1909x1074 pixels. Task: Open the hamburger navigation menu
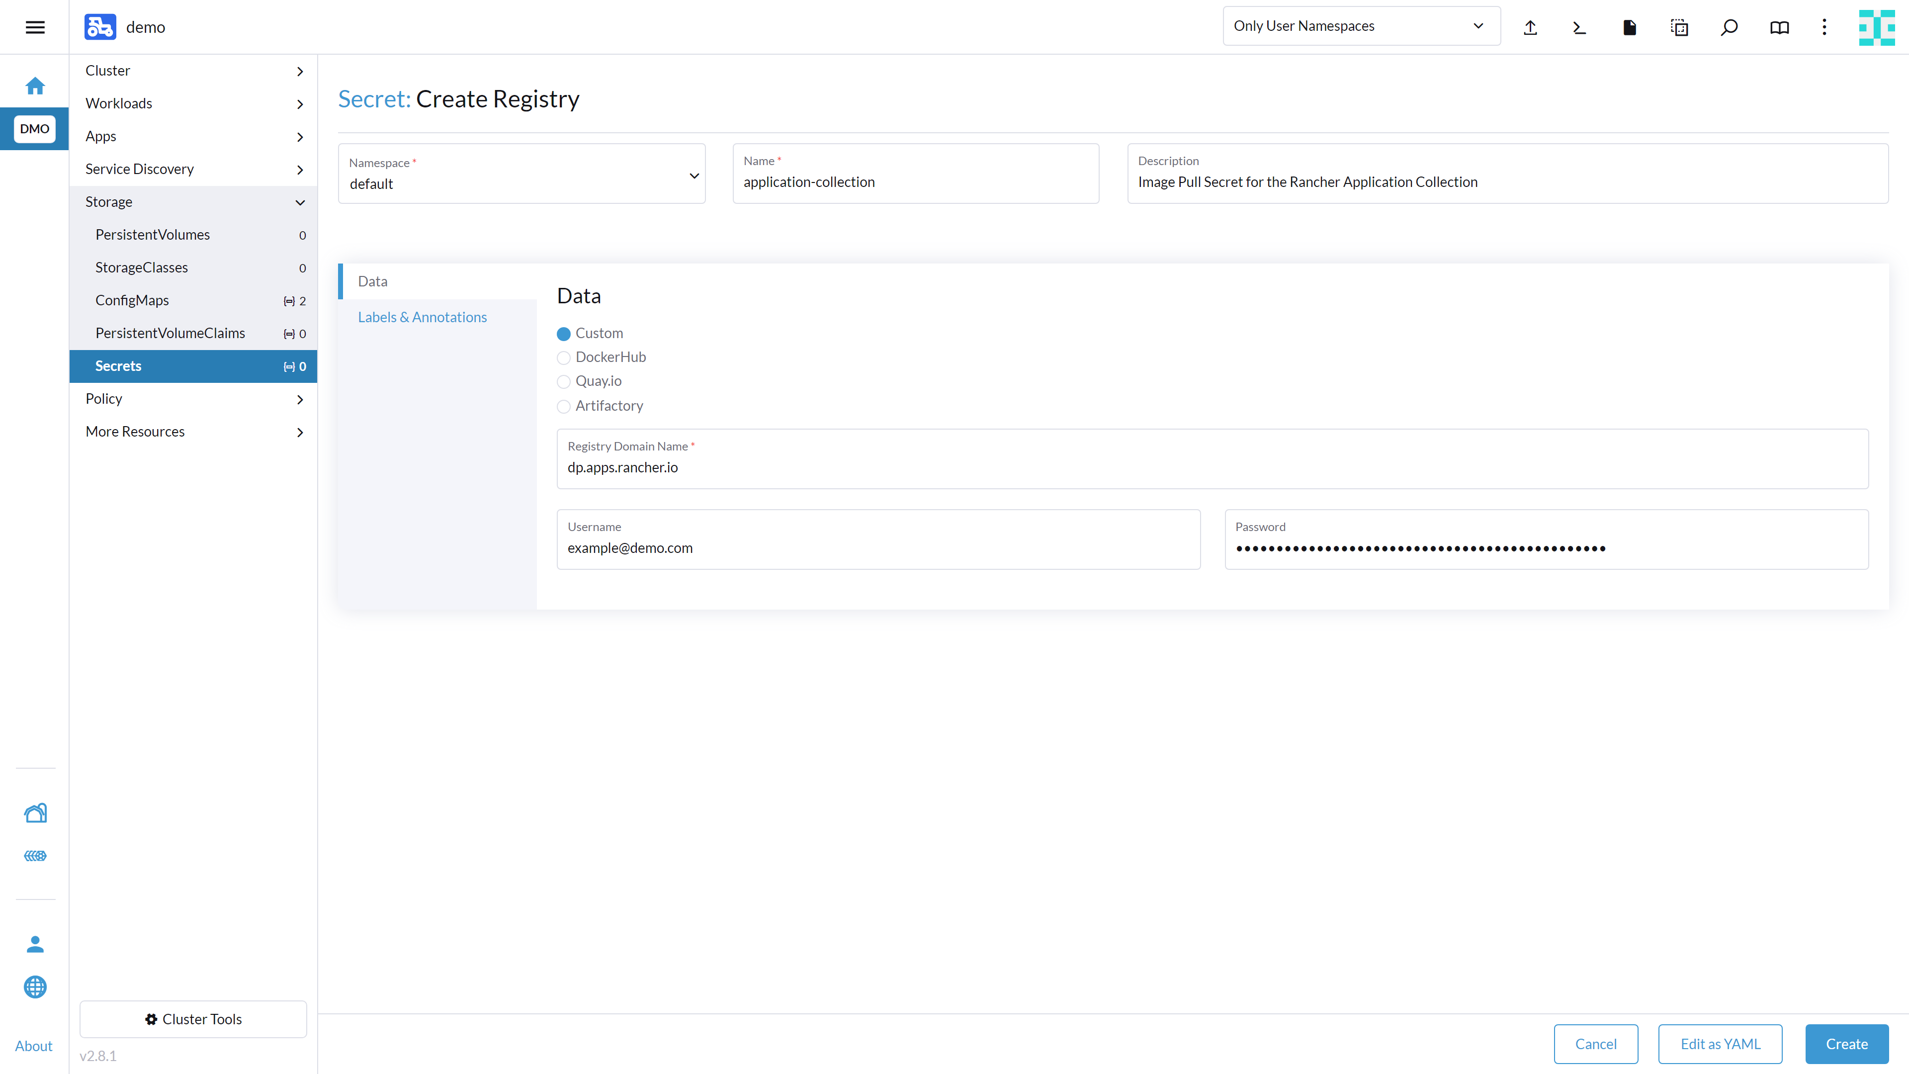point(35,27)
